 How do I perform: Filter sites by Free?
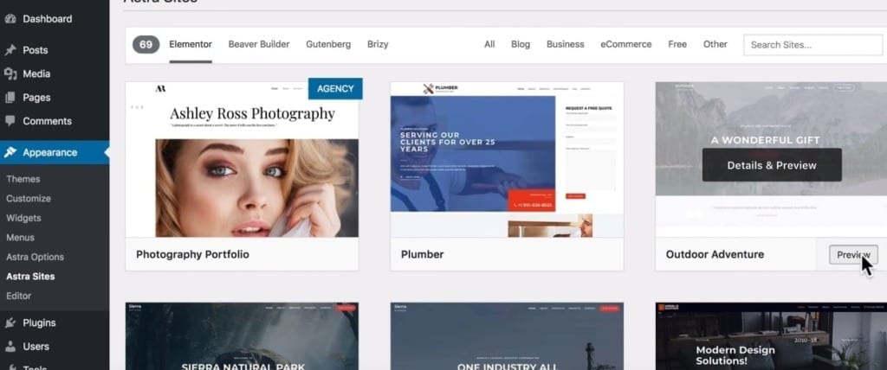677,44
